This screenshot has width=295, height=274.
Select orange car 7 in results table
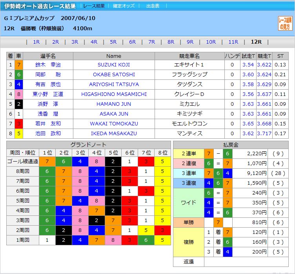coord(19,65)
